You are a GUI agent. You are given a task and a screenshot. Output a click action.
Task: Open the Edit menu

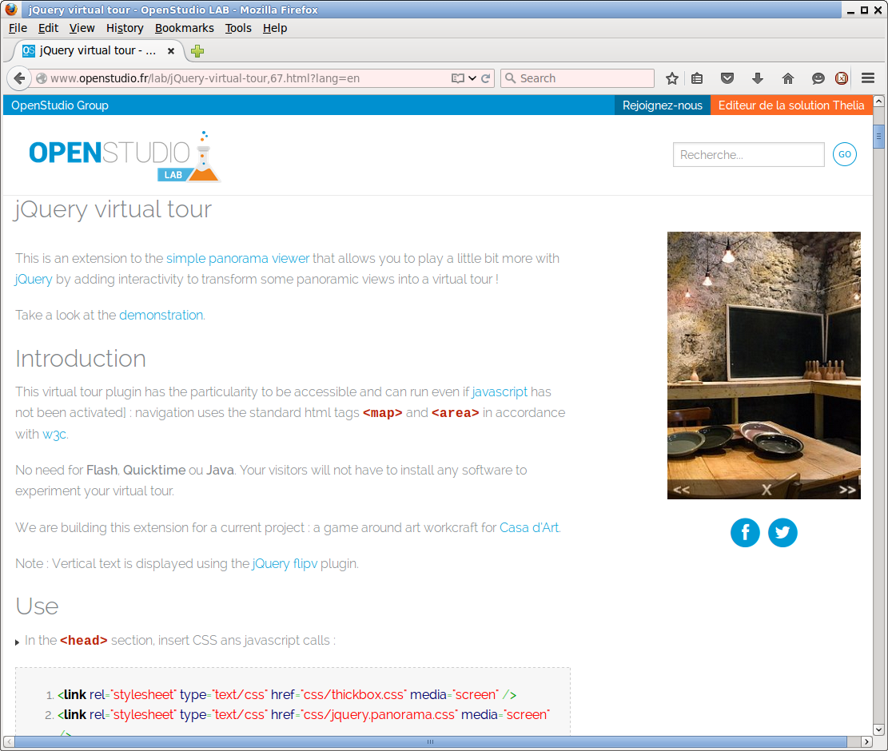(x=48, y=28)
